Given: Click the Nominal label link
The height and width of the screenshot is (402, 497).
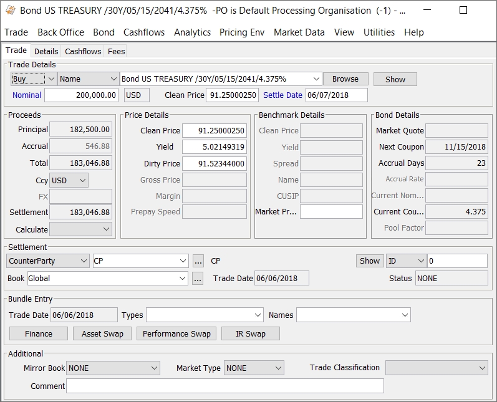Looking at the screenshot, I should (27, 95).
